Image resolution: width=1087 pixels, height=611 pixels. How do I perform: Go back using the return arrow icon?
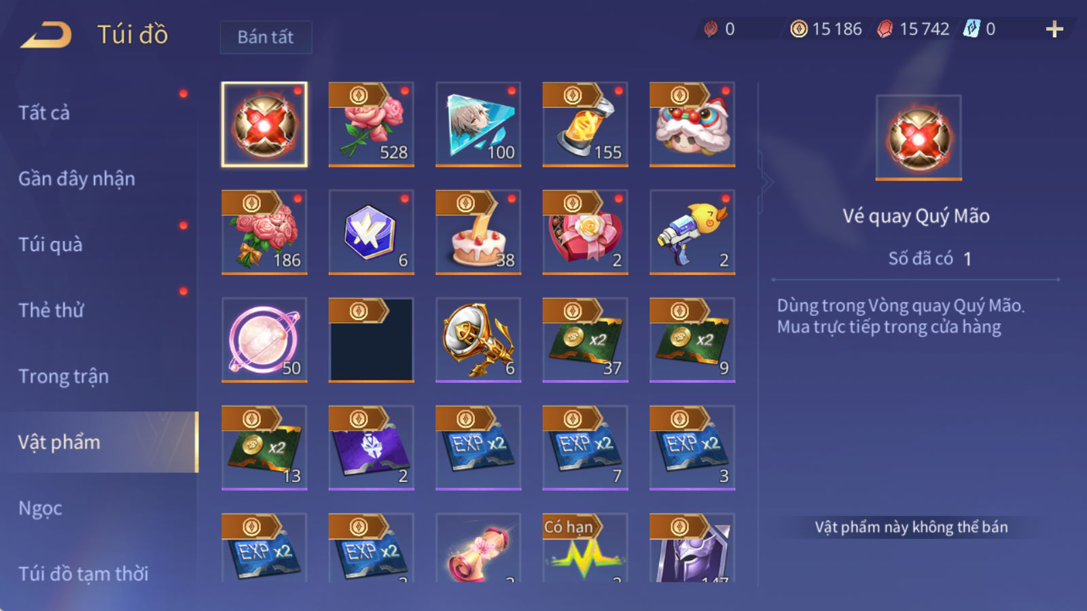point(46,35)
